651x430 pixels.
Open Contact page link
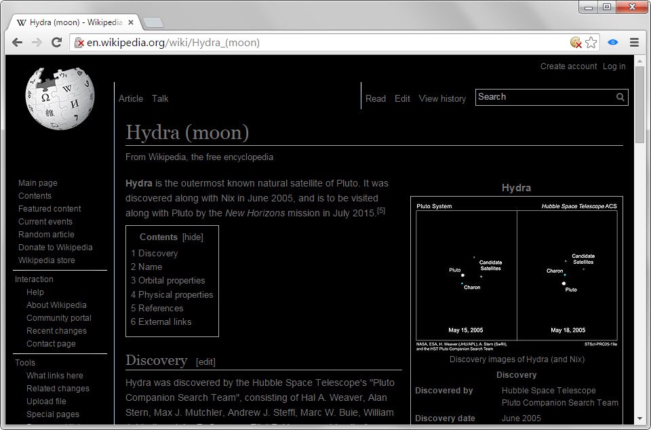tap(51, 344)
